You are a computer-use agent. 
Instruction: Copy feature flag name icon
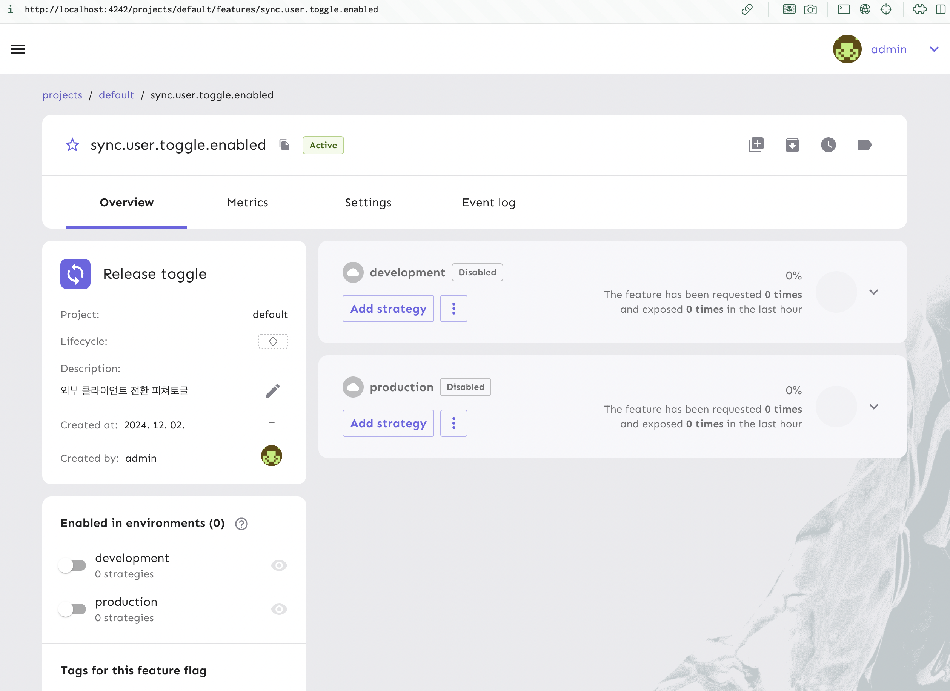[x=284, y=145]
